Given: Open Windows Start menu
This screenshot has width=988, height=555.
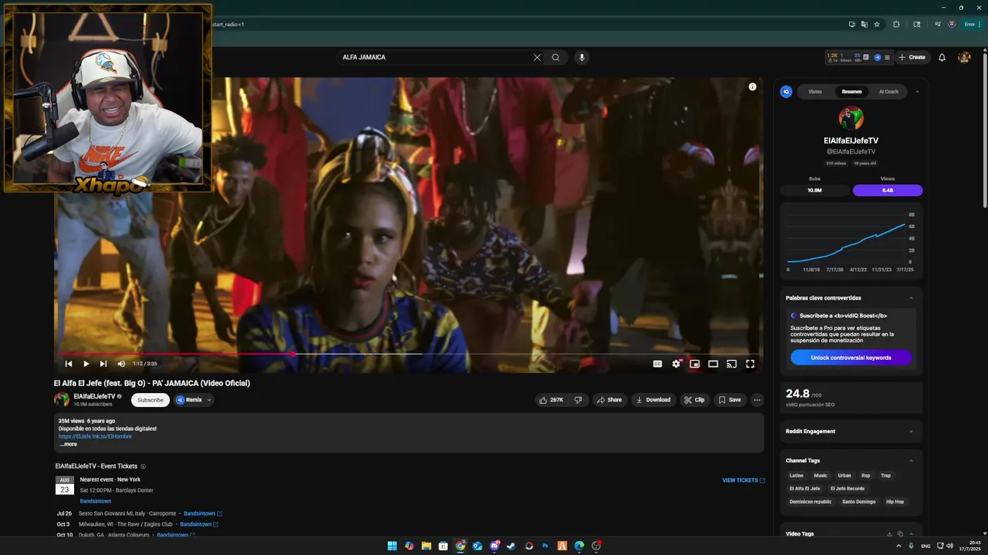Looking at the screenshot, I should [392, 546].
